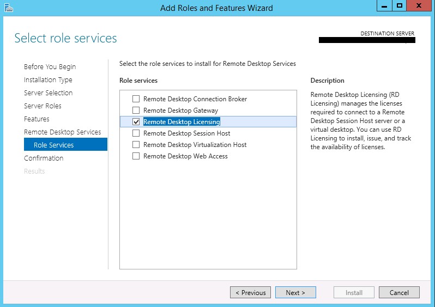Close the Add Roles wizard window
Image resolution: width=435 pixels, height=307 pixels.
(419, 6)
